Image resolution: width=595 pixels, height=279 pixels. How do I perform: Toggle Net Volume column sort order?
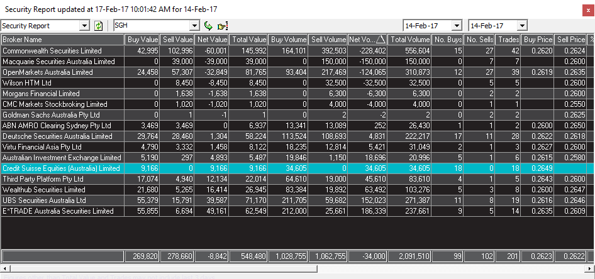[x=367, y=40]
